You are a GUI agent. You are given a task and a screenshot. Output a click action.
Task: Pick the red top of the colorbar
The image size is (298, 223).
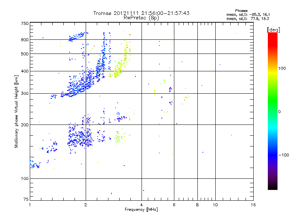(x=273, y=35)
